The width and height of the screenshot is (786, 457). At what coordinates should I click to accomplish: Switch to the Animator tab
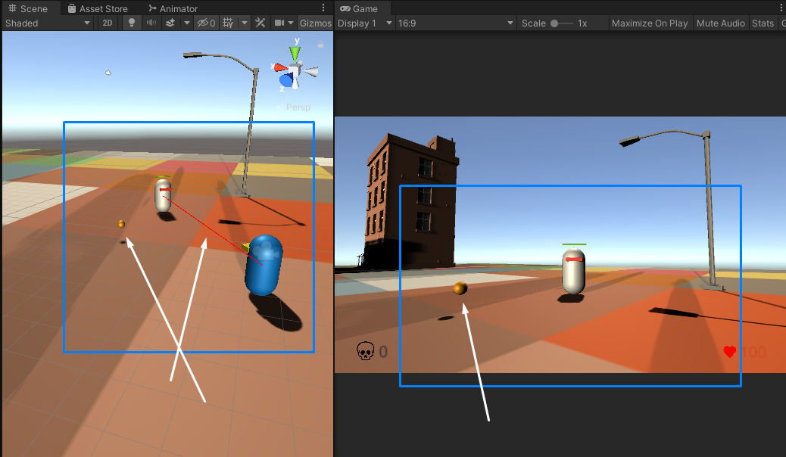tap(173, 8)
